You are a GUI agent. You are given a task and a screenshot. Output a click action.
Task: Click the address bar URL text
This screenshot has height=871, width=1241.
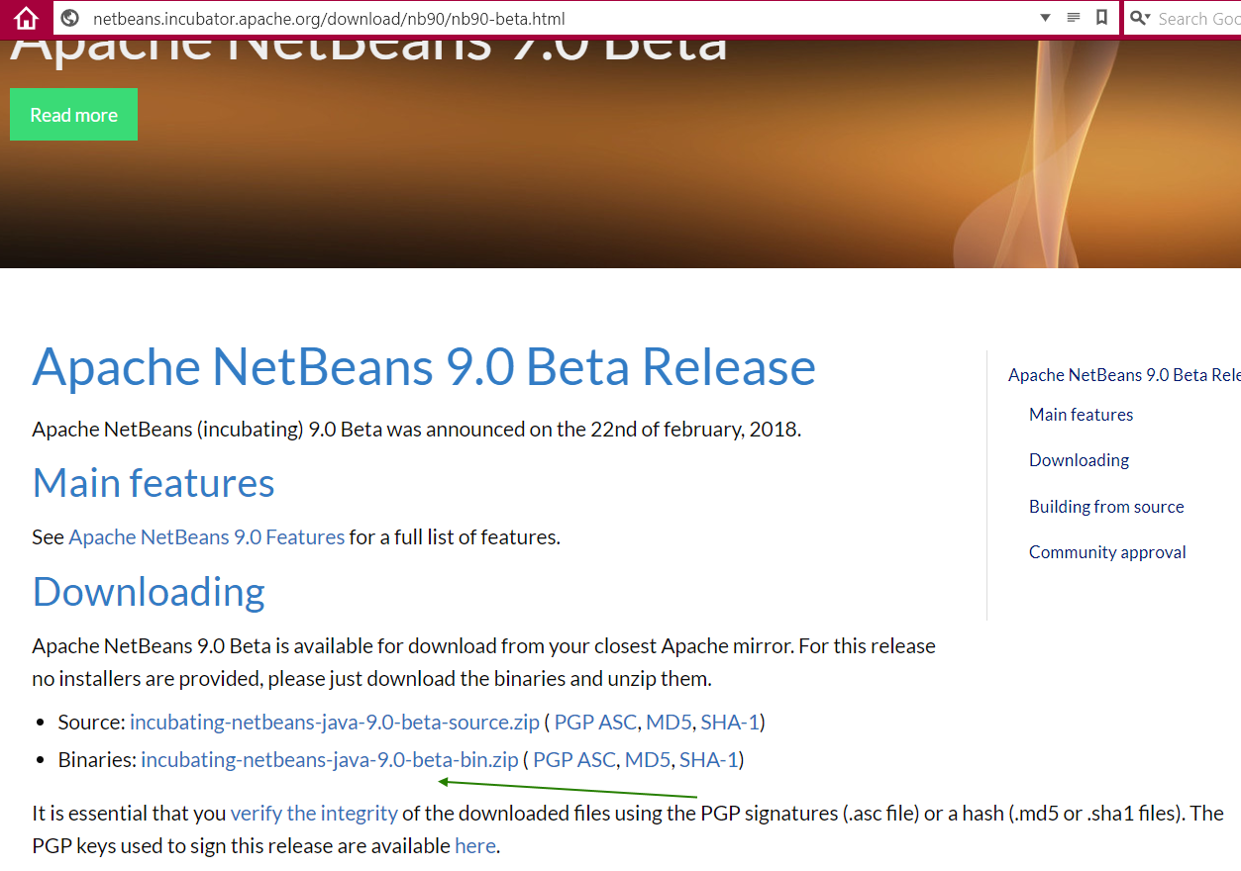pyautogui.click(x=329, y=19)
